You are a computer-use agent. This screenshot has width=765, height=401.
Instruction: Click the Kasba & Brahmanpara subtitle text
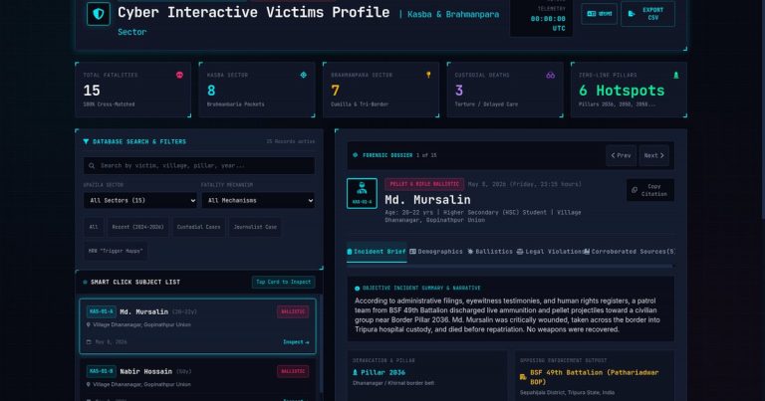pyautogui.click(x=453, y=15)
